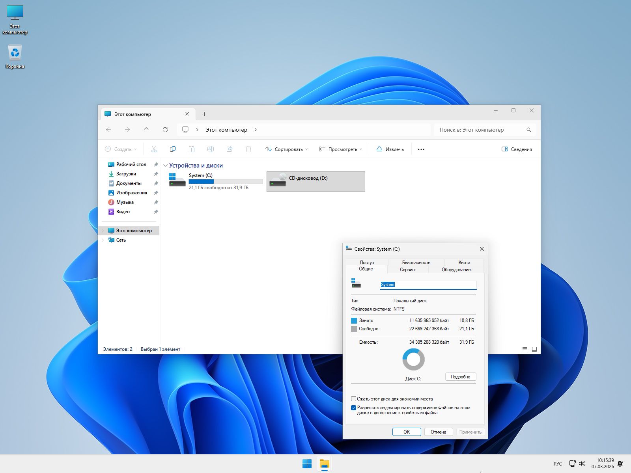Switch view using the thumbnail toggle in the status bar
The image size is (631, 473).
534,349
